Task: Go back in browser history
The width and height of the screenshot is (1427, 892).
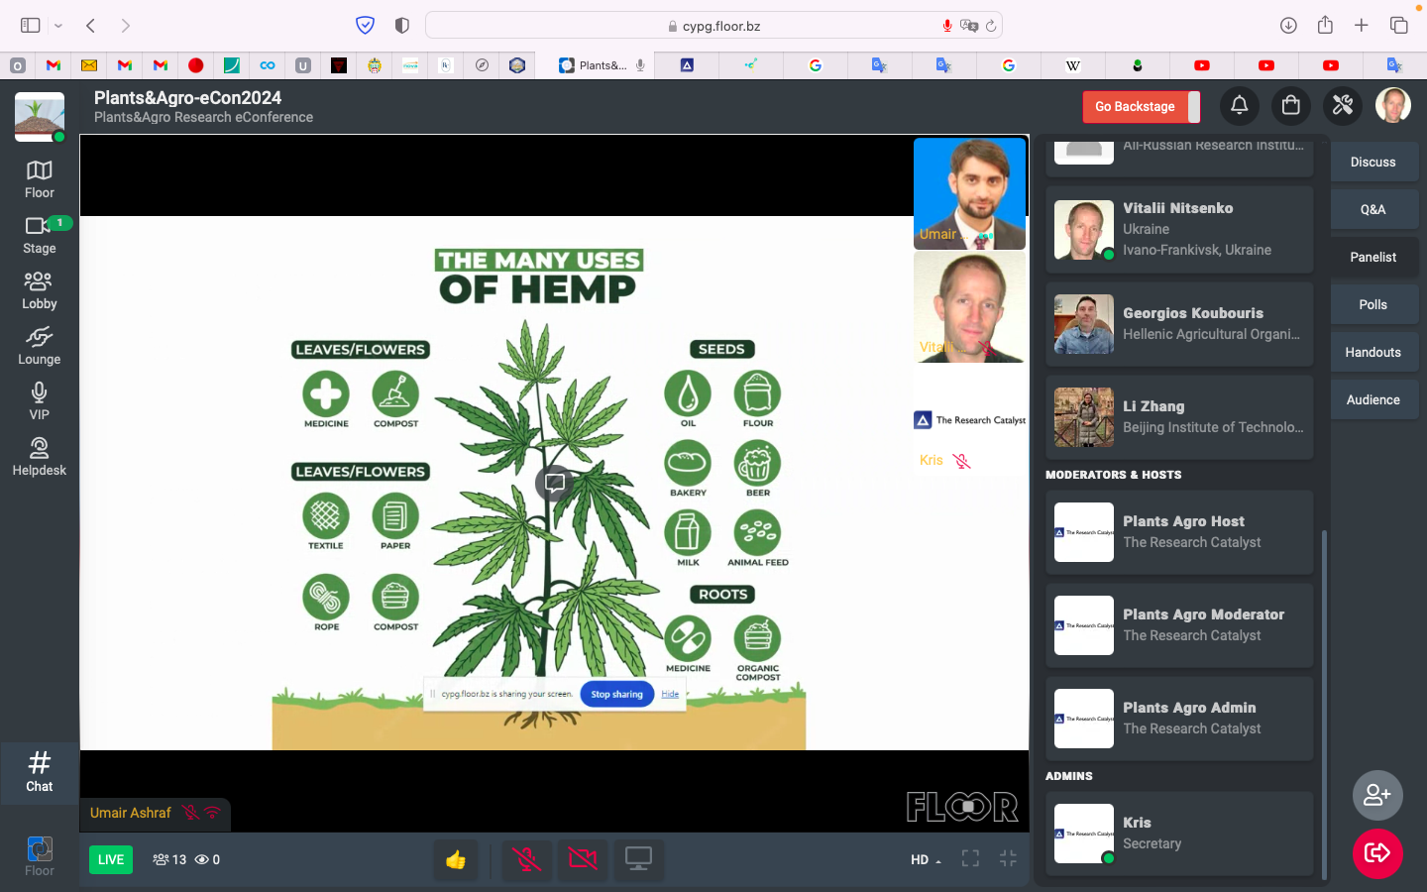Action: (x=90, y=26)
